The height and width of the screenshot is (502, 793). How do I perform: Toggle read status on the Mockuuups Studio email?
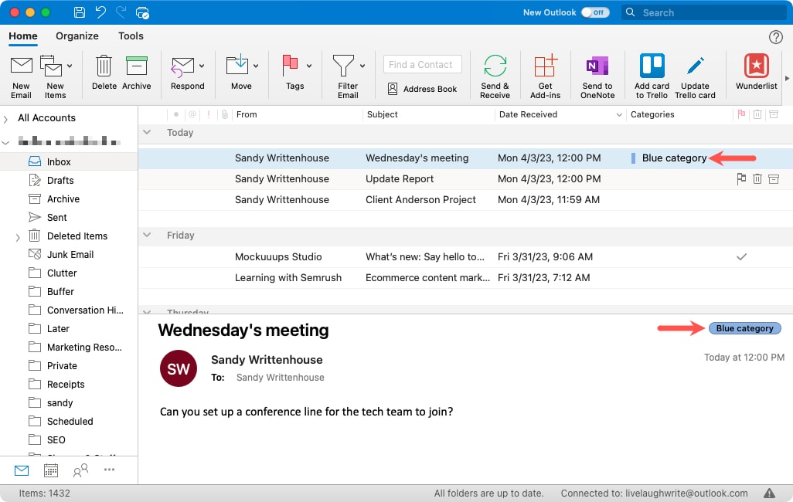tap(742, 256)
